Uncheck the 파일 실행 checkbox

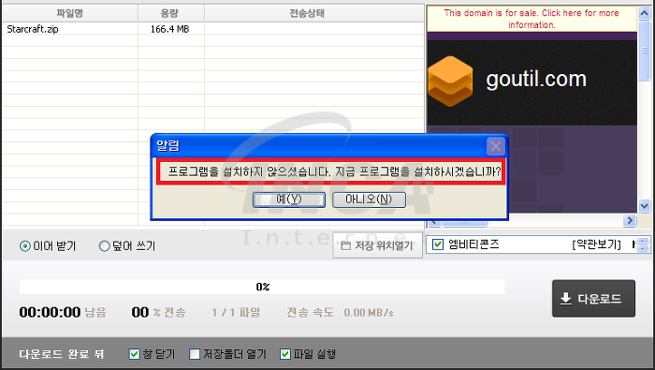tap(285, 354)
